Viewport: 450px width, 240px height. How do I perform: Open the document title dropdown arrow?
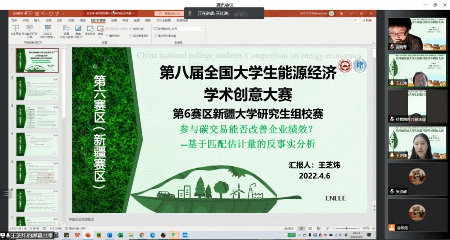click(x=134, y=14)
